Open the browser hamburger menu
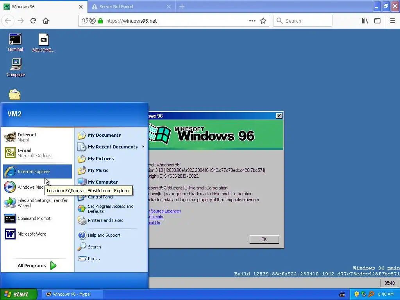The width and height of the screenshot is (400, 300). tap(392, 21)
